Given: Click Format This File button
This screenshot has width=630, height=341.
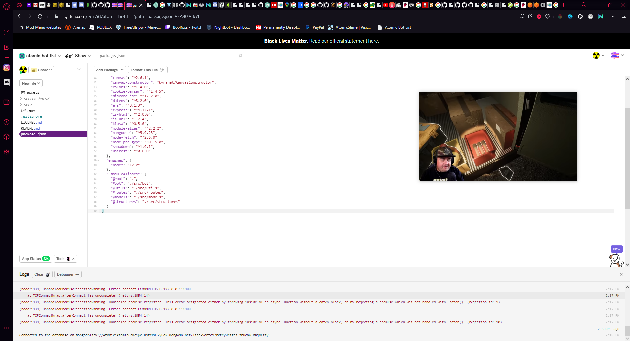Looking at the screenshot, I should click(148, 70).
